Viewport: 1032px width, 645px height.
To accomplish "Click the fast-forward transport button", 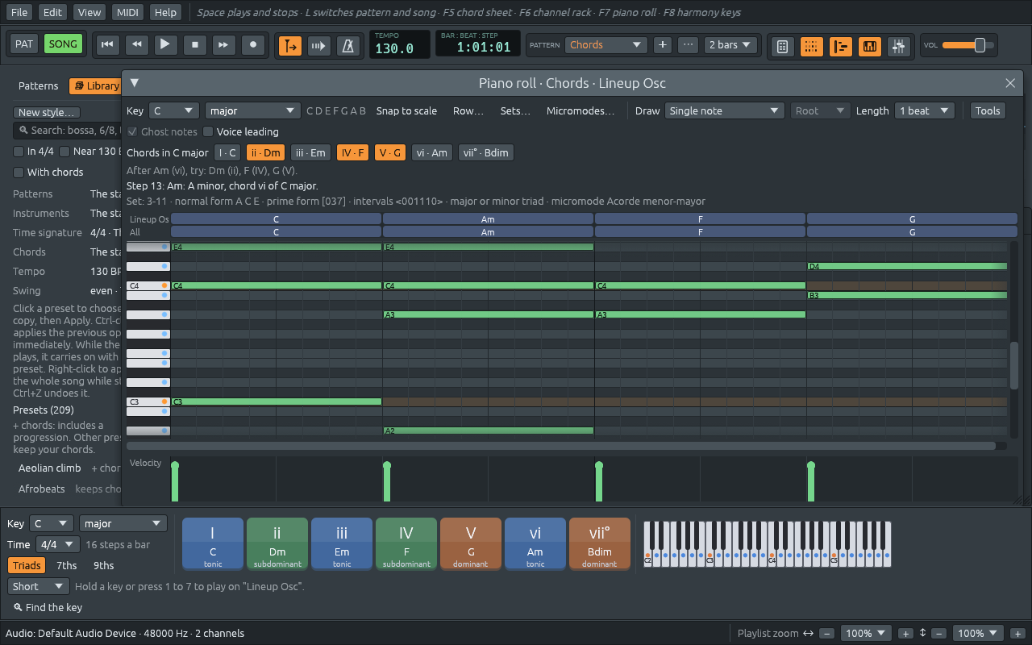I will (224, 45).
